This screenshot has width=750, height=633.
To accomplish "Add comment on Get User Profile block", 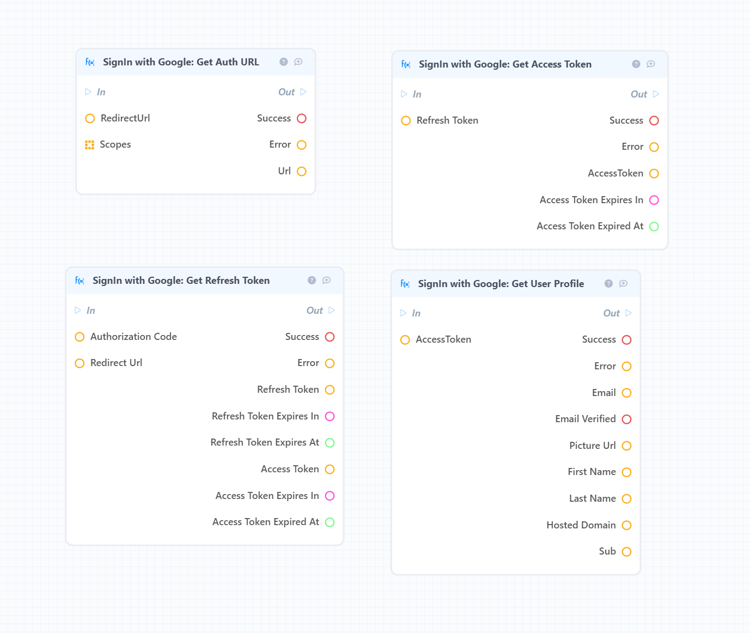I will [624, 283].
